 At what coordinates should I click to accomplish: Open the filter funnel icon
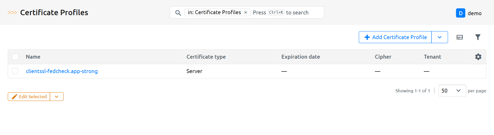point(478,37)
